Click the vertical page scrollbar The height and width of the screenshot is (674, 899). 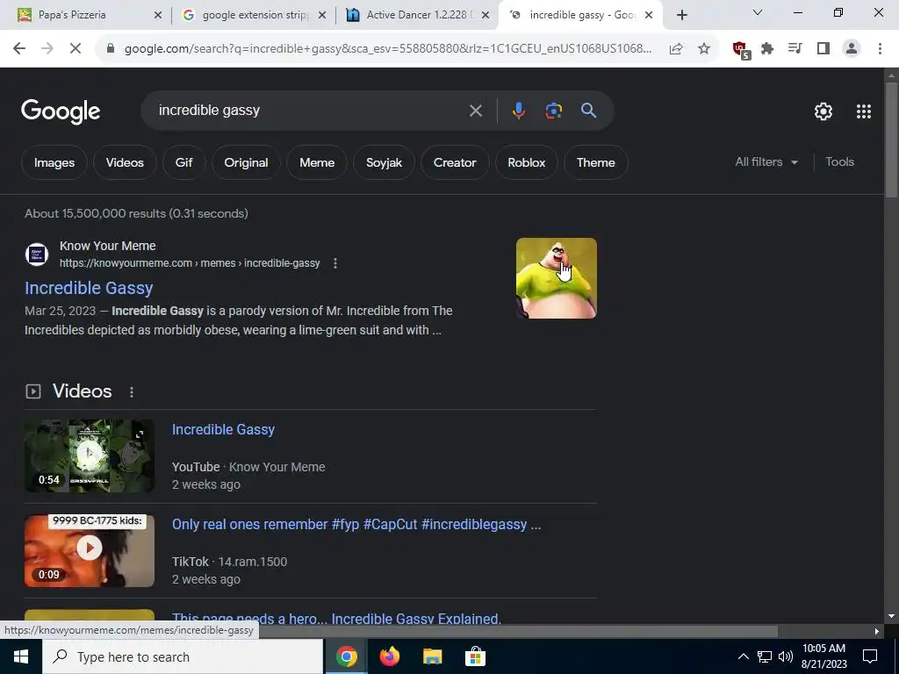(891, 140)
